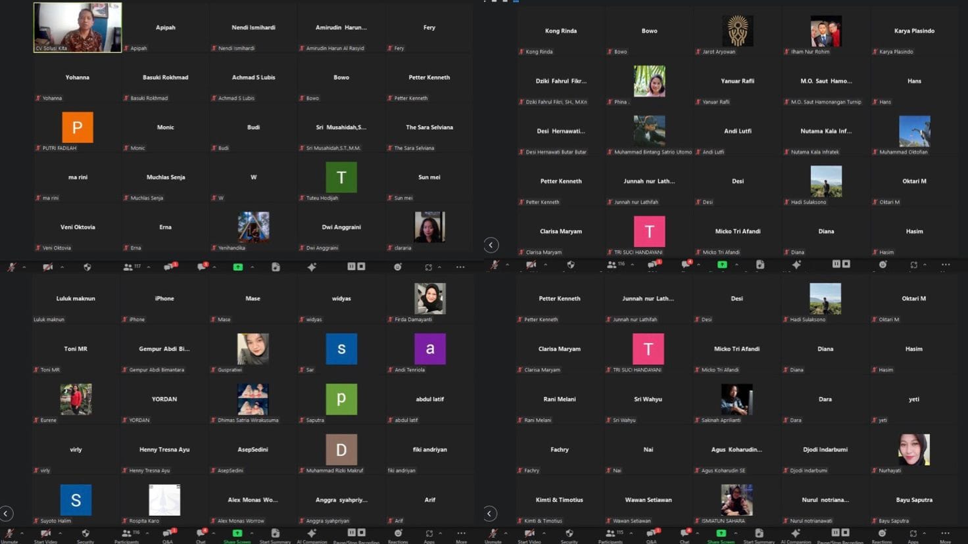Open Reactions in the bottom-left window toolbar
968x544 pixels.
tap(398, 535)
